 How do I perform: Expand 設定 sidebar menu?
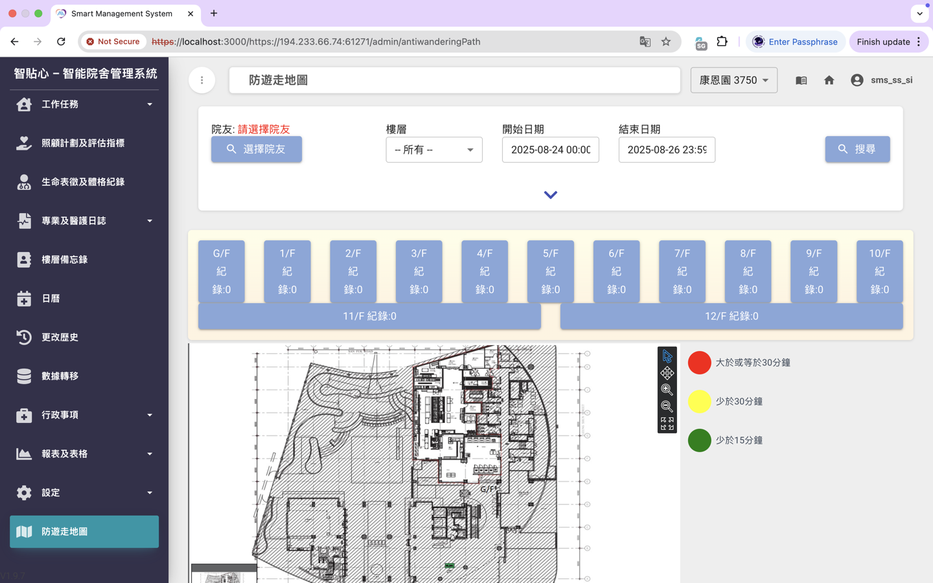(84, 493)
